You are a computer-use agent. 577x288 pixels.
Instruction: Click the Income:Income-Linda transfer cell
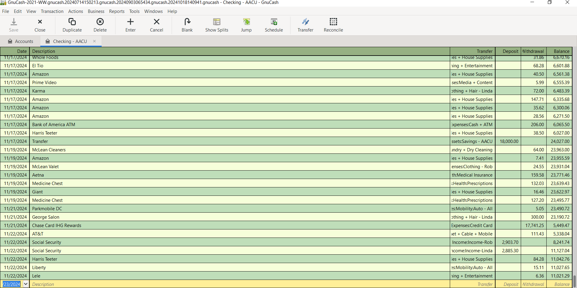pos(472,250)
